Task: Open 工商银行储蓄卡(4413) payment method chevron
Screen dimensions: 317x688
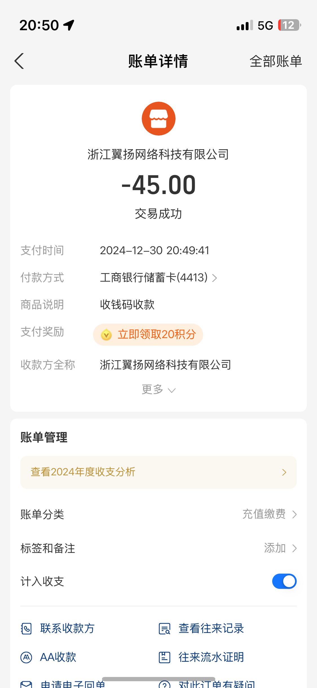Action: [214, 278]
